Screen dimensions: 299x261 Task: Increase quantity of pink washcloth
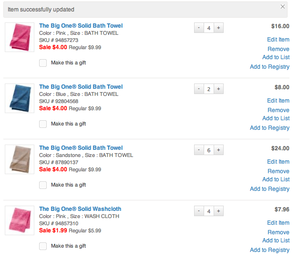(x=218, y=211)
